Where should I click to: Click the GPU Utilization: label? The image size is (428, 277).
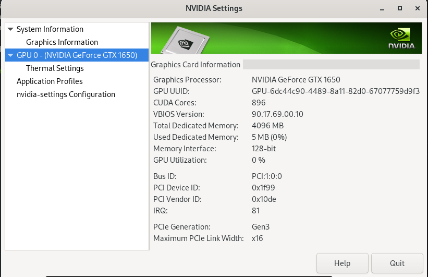click(x=180, y=160)
